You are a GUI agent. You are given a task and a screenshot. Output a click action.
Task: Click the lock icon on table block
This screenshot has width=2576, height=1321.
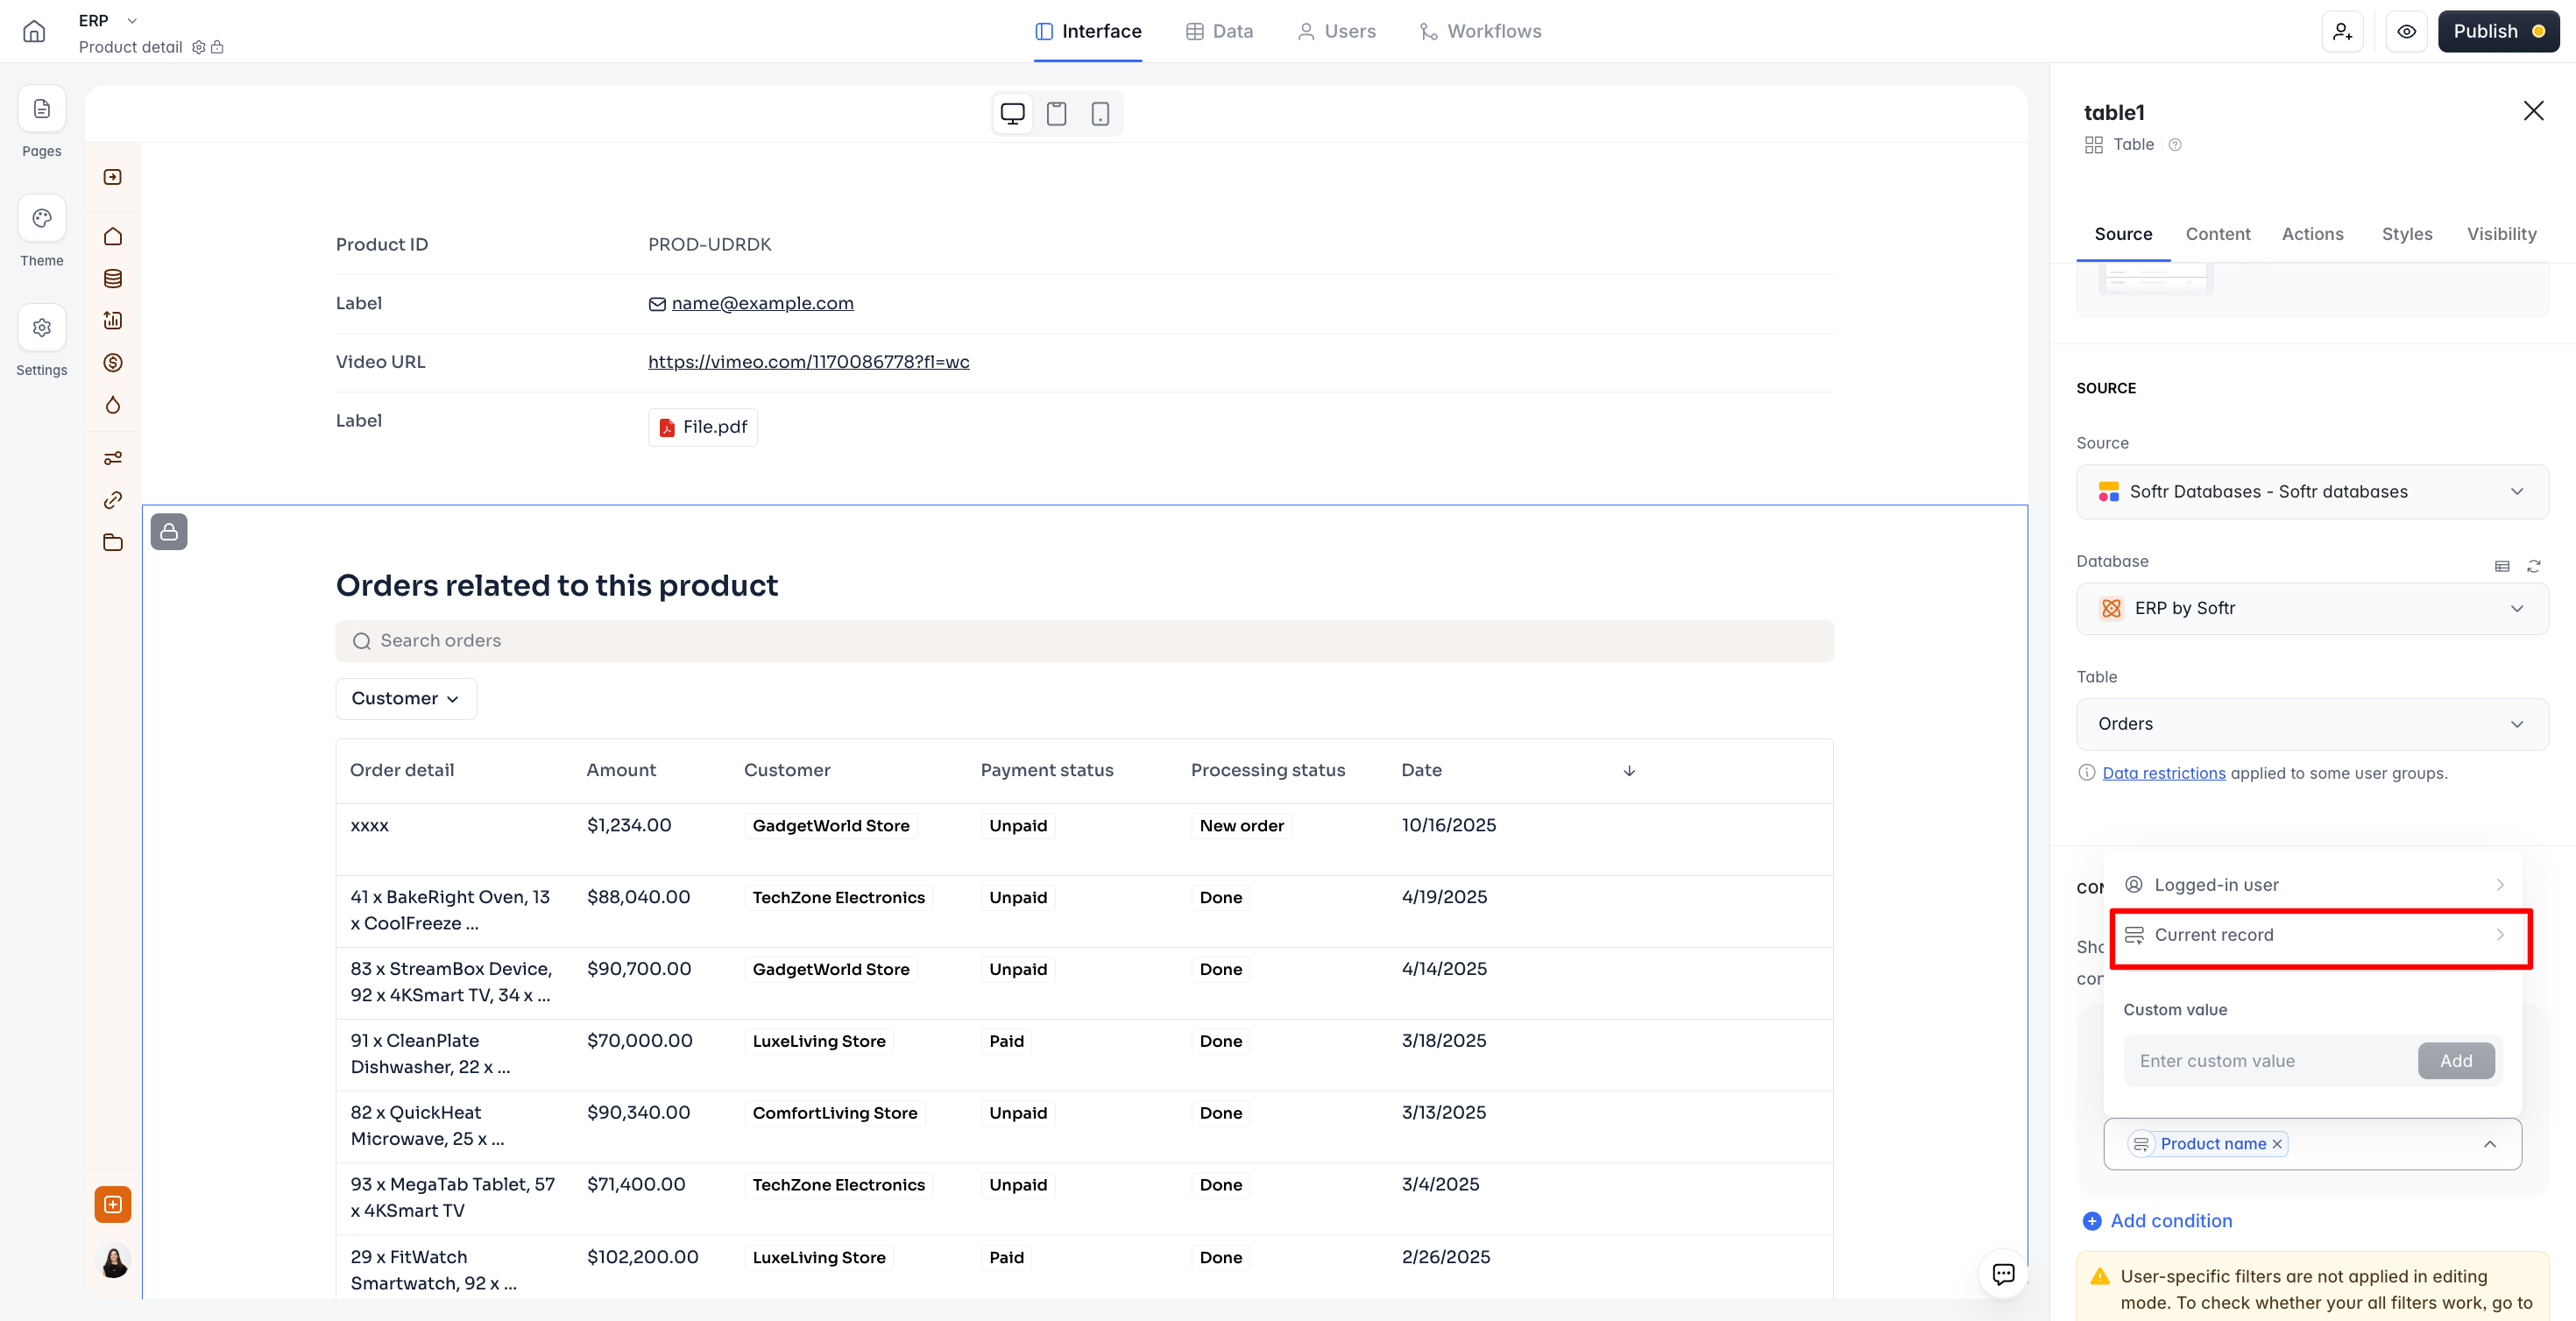pos(169,532)
